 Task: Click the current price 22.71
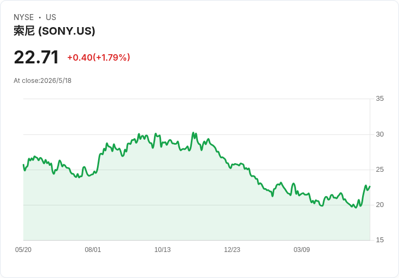pos(36,57)
